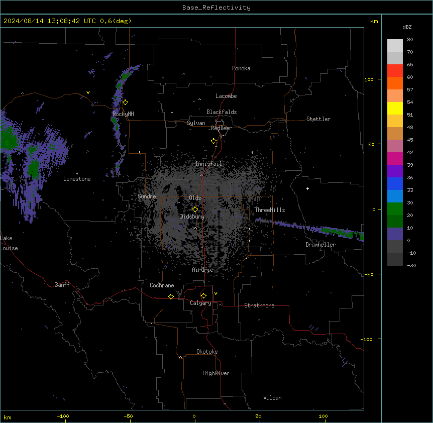Click the yellow diamond marker beside RockyMH
433x423 pixels.
tap(126, 102)
